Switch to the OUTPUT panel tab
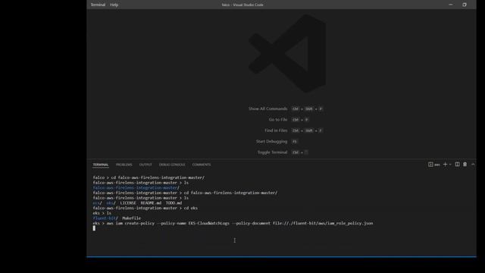 (x=145, y=165)
